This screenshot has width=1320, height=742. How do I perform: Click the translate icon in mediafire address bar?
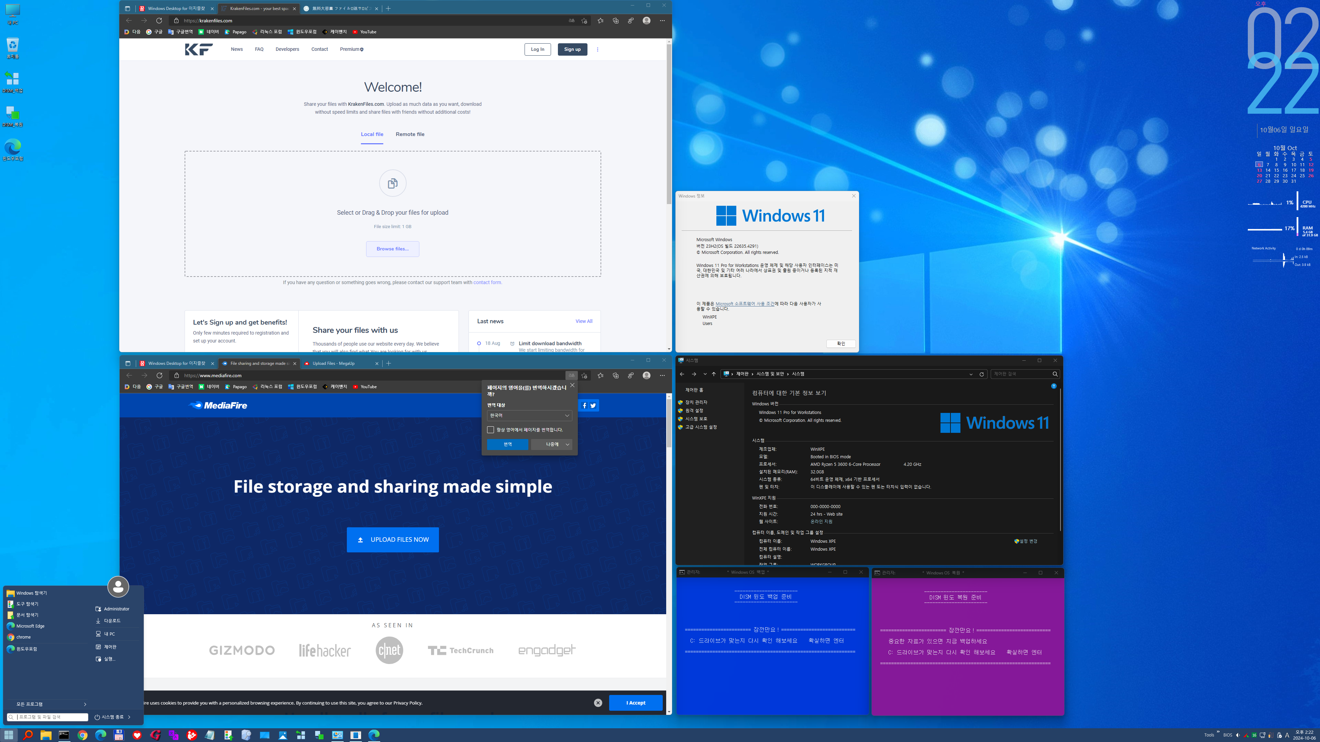point(571,375)
